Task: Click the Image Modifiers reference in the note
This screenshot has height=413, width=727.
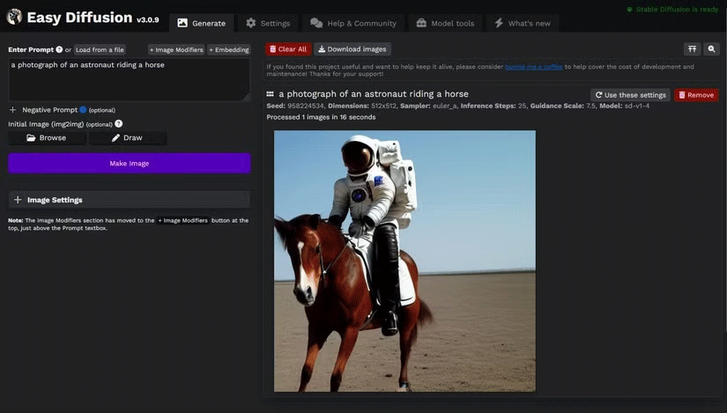Action: point(183,221)
